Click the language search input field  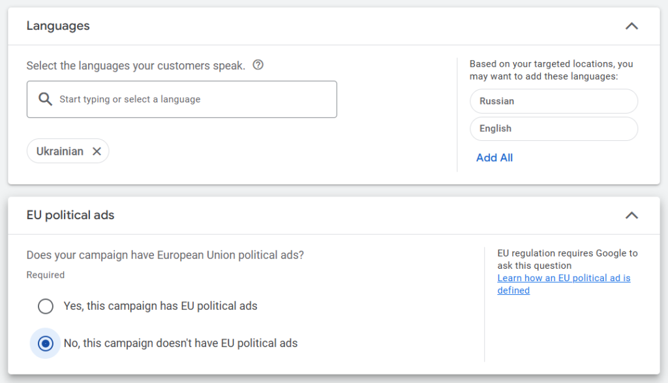(181, 99)
